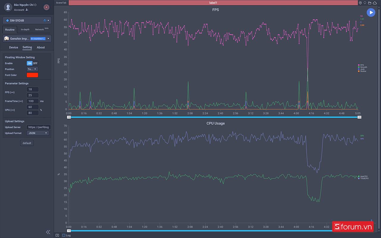Click the USB connection icon in device selector
Screen dimensions: 381x238
click(x=45, y=21)
